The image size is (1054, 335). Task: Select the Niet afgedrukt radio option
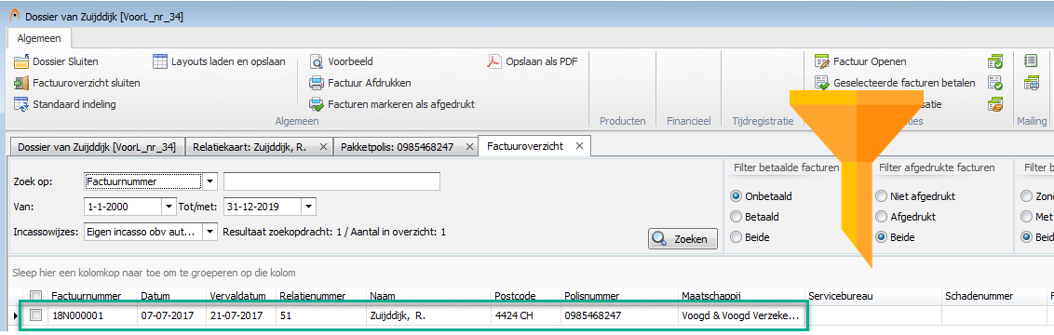click(x=881, y=196)
